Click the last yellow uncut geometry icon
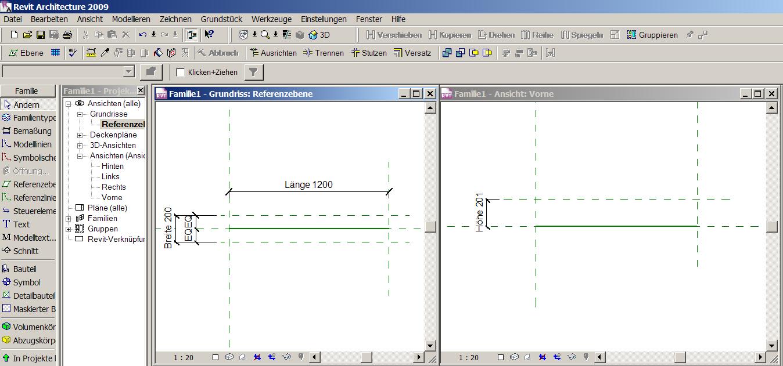Image resolution: width=783 pixels, height=366 pixels. click(x=487, y=53)
